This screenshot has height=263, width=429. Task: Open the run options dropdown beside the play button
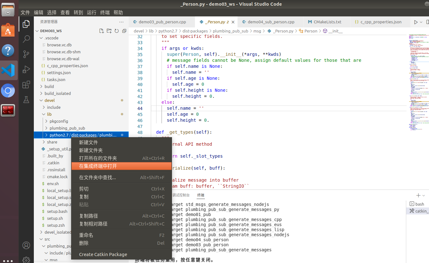click(421, 22)
